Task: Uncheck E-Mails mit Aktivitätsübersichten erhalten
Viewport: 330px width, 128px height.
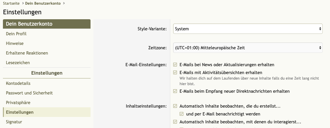Action: pyautogui.click(x=175, y=73)
